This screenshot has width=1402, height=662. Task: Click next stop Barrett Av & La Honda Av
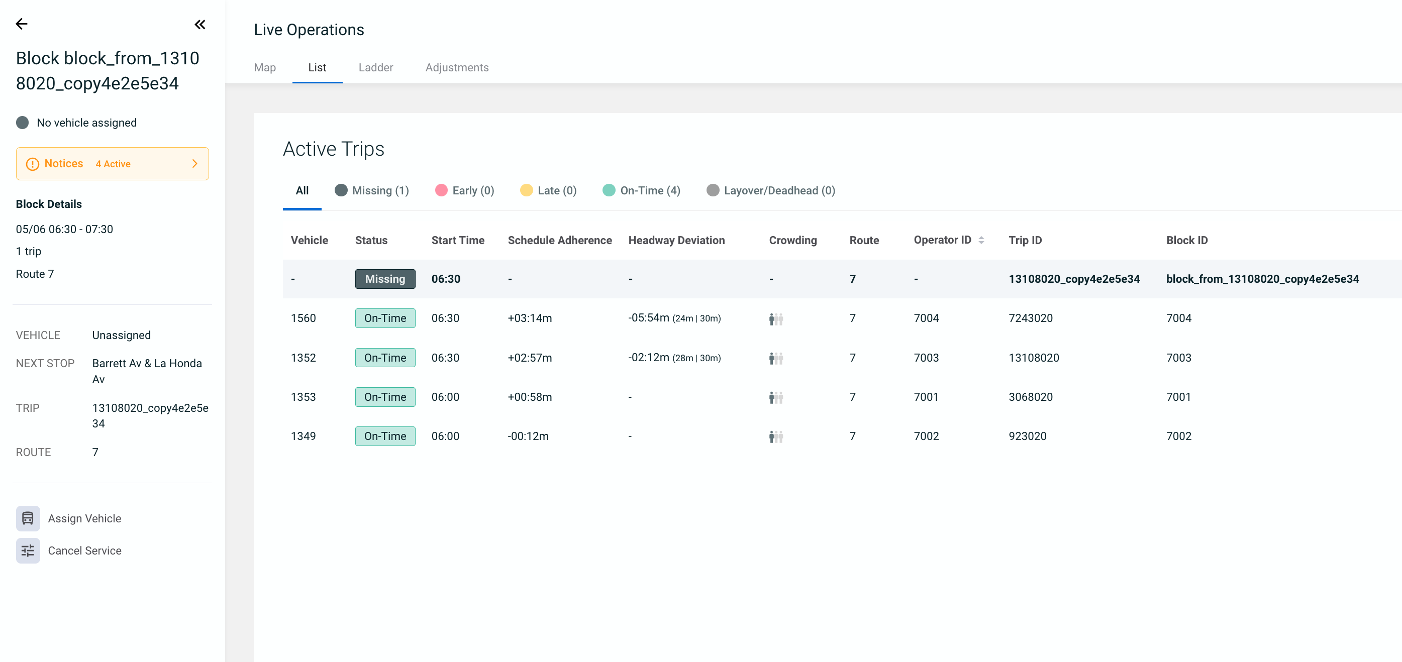pos(147,371)
